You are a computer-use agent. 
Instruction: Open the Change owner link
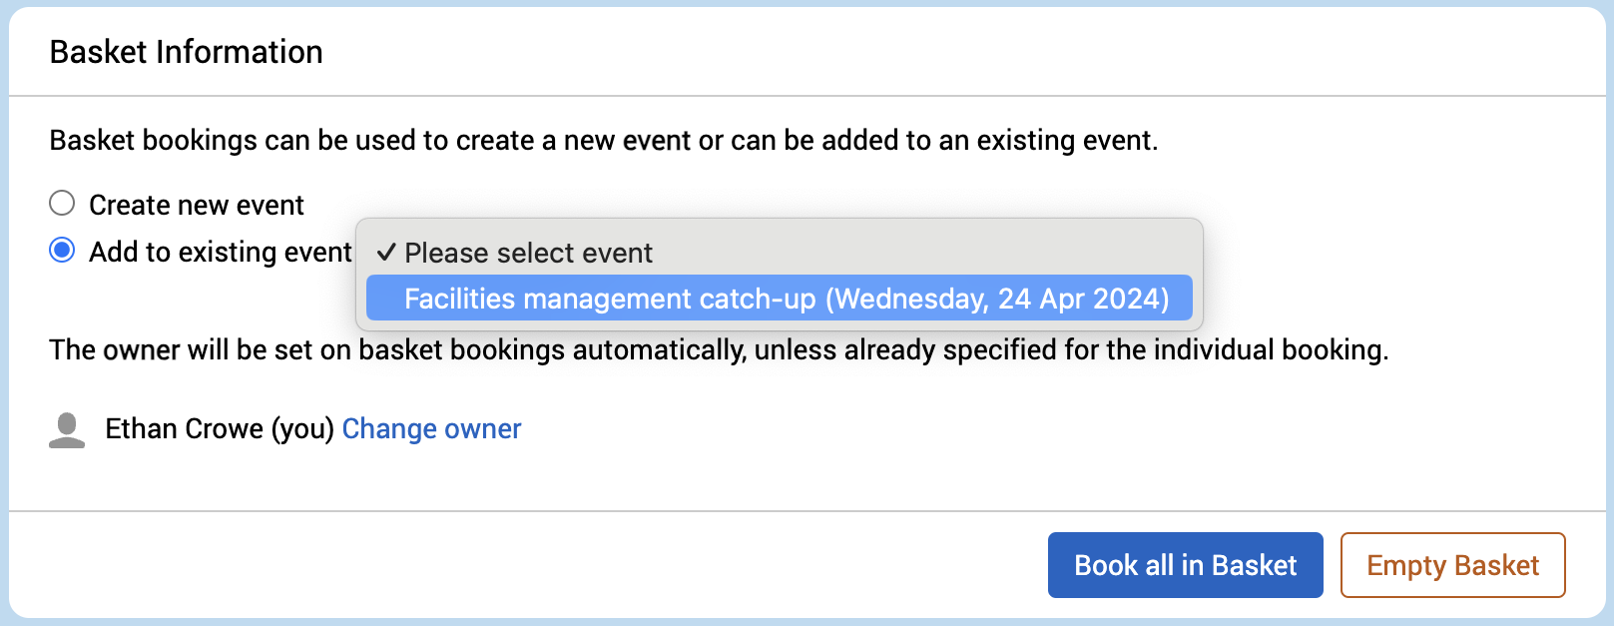(x=431, y=429)
